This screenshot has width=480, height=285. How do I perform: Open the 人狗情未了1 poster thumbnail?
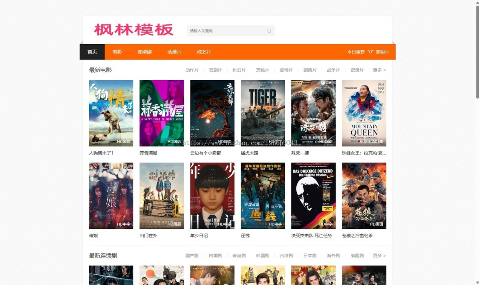point(111,113)
